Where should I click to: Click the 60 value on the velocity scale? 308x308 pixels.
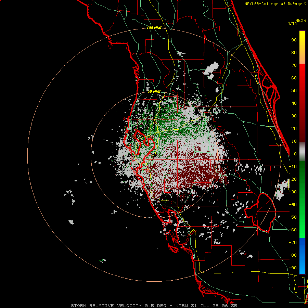coord(294,78)
